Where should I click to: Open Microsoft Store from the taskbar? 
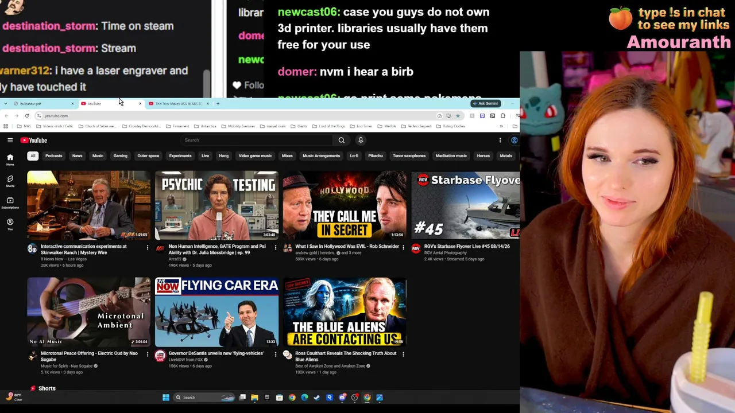pyautogui.click(x=279, y=398)
